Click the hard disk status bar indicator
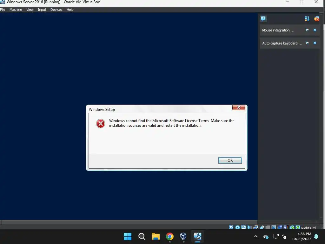Image resolution: width=325 pixels, height=244 pixels. 231,227
